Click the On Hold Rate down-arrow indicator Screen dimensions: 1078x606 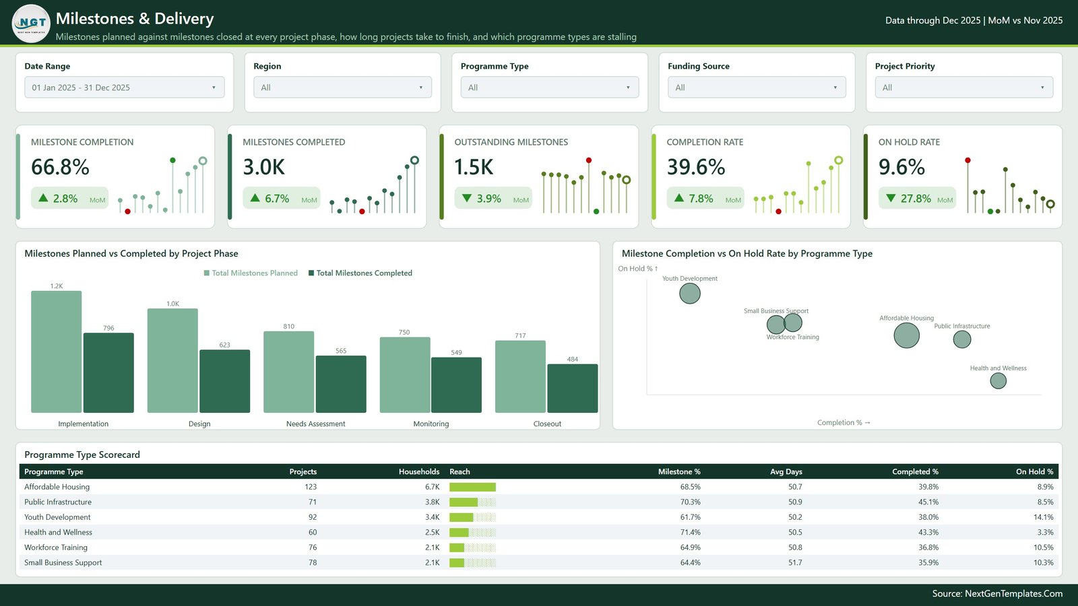coord(917,198)
